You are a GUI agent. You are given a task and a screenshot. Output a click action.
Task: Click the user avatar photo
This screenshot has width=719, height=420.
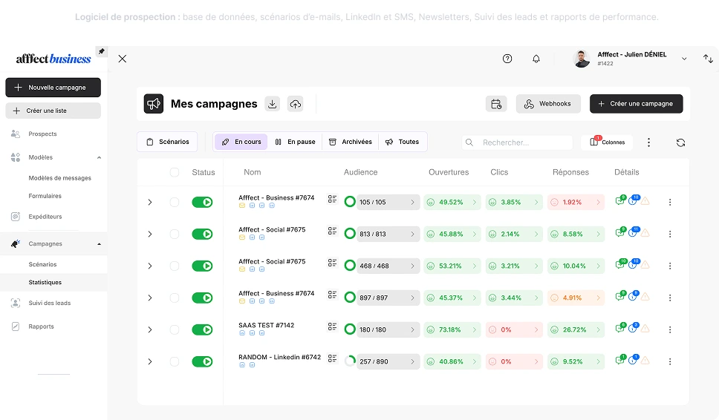tap(582, 59)
